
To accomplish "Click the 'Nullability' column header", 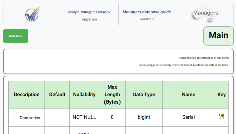I will click(84, 95).
